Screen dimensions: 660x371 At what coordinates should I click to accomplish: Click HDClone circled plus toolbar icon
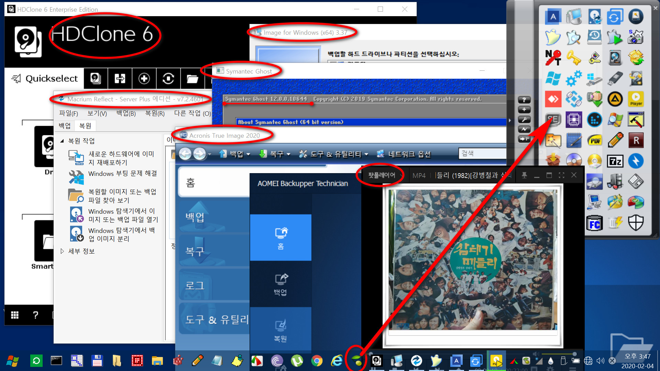pos(144,79)
